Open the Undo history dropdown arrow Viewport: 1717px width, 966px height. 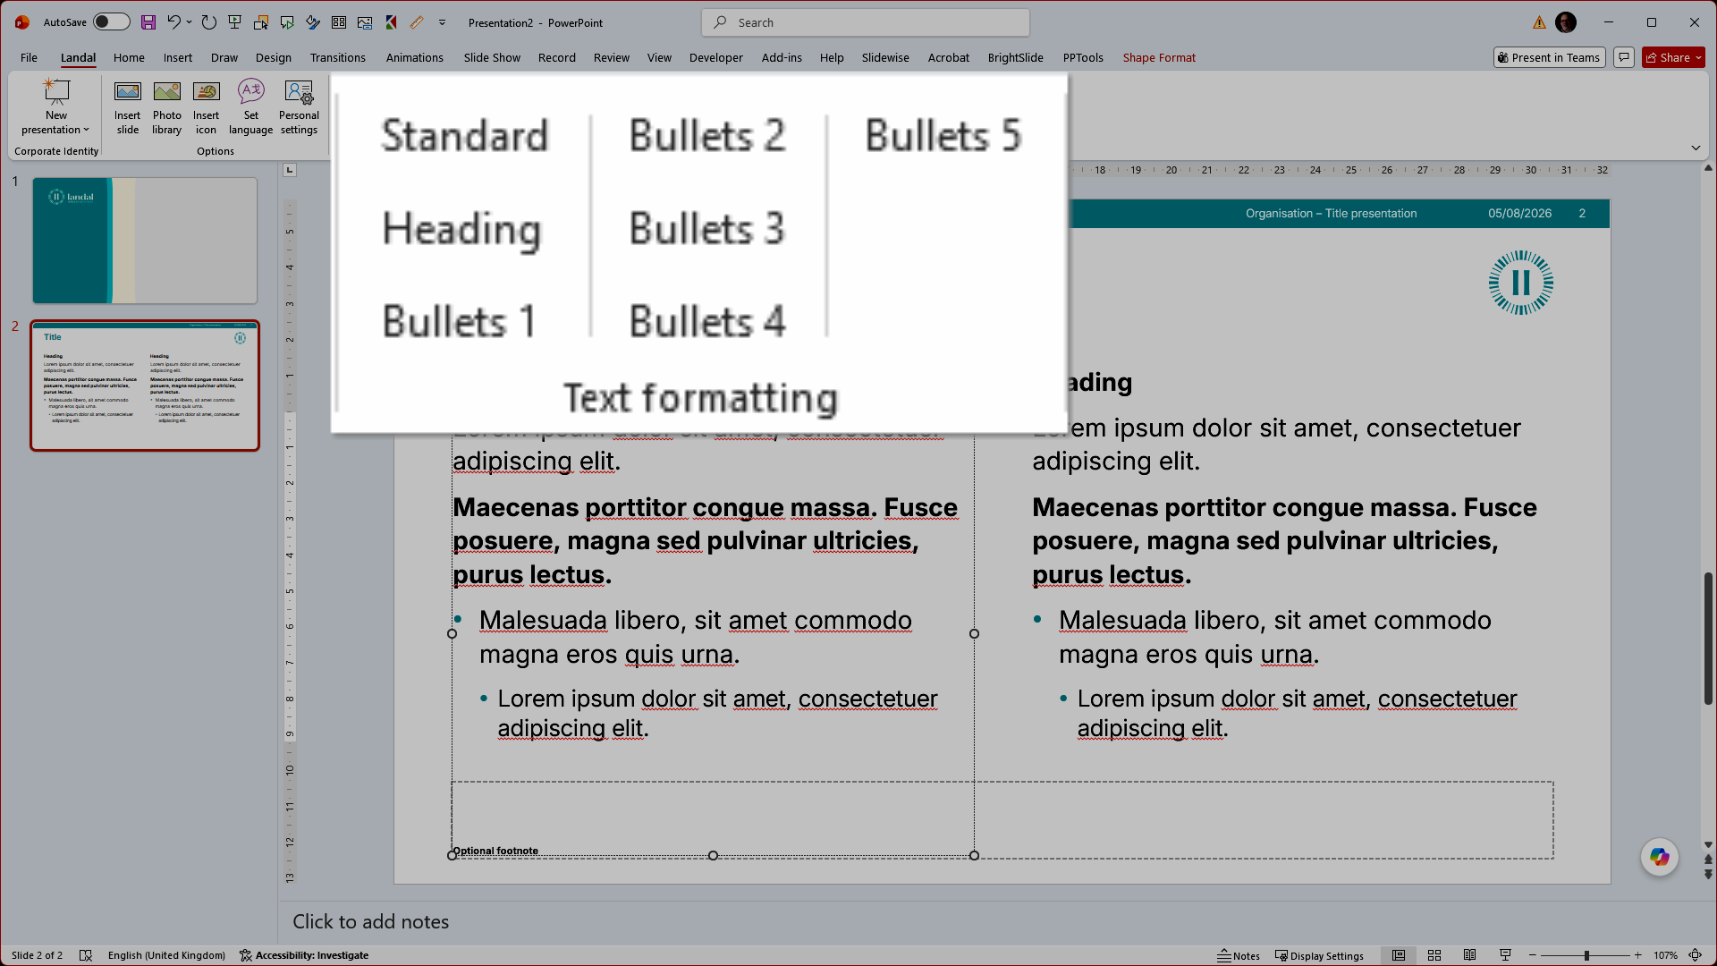[190, 22]
